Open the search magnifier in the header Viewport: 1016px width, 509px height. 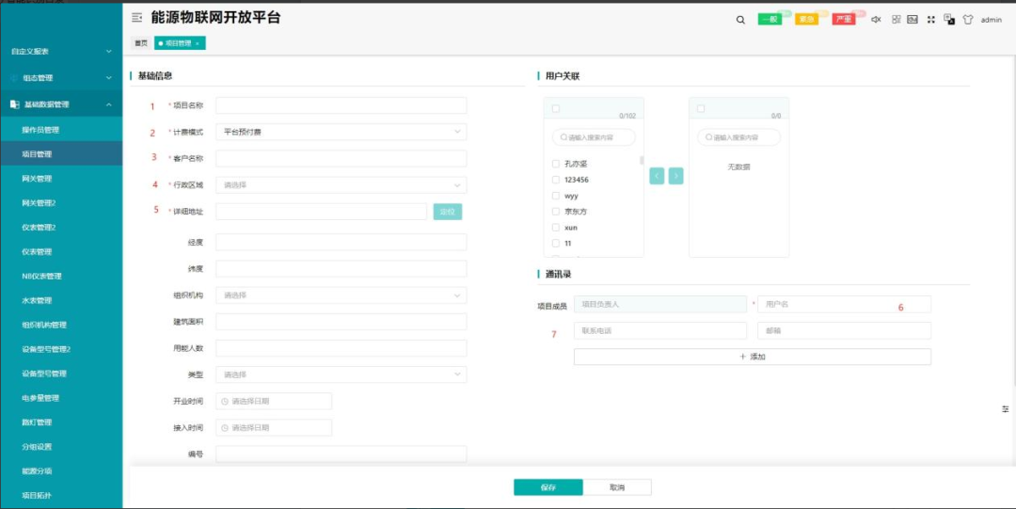[x=740, y=20]
